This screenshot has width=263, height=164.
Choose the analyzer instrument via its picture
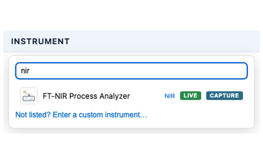pyautogui.click(x=29, y=95)
